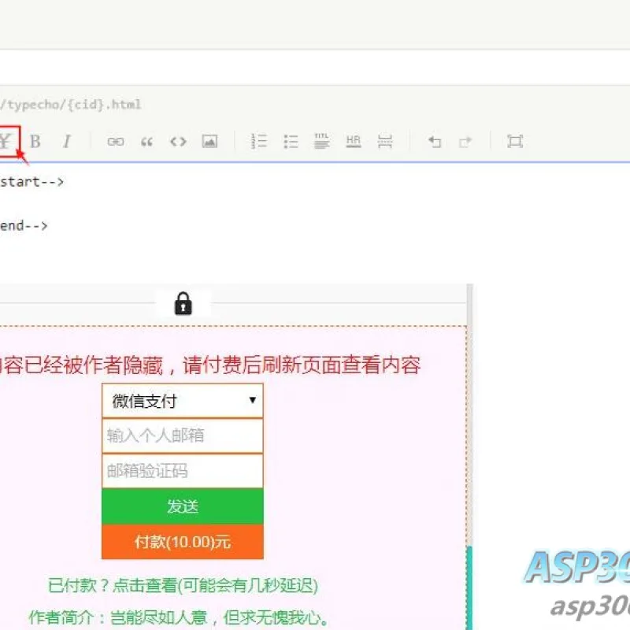Insert a heading with the title icon

(x=322, y=141)
